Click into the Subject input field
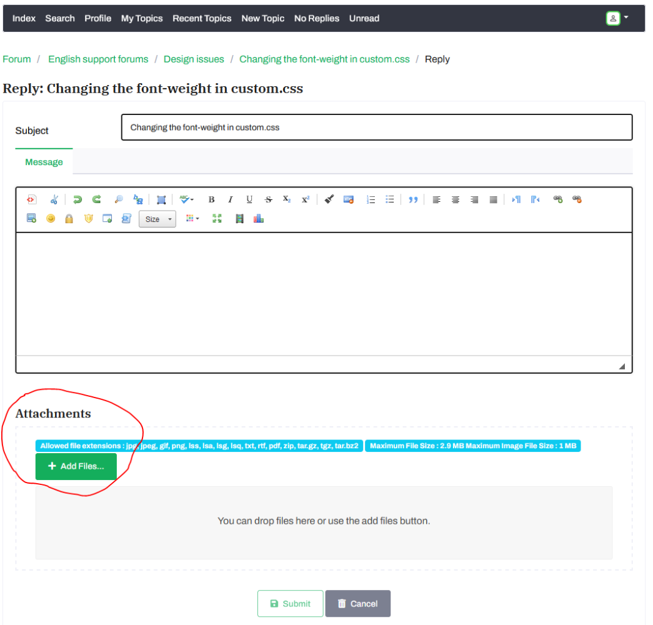The image size is (653, 625). [376, 127]
